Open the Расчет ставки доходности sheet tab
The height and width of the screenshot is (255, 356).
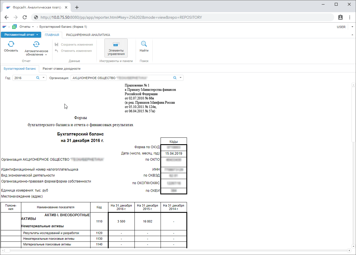click(62, 69)
